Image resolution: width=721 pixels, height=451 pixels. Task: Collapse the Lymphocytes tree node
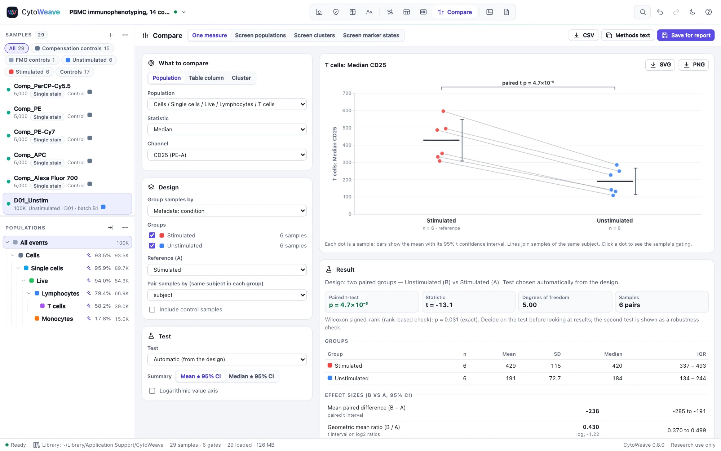tap(29, 293)
